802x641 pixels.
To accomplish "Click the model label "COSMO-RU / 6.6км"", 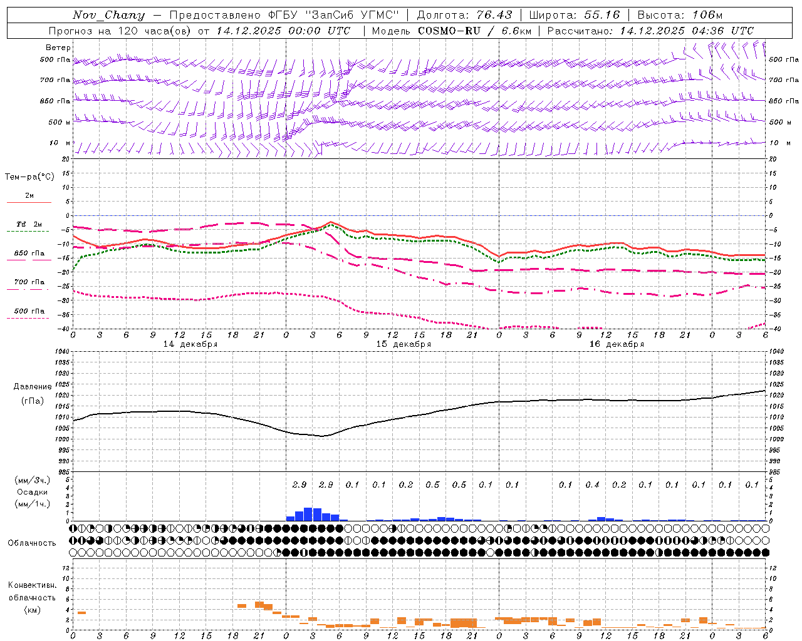I will point(474,31).
